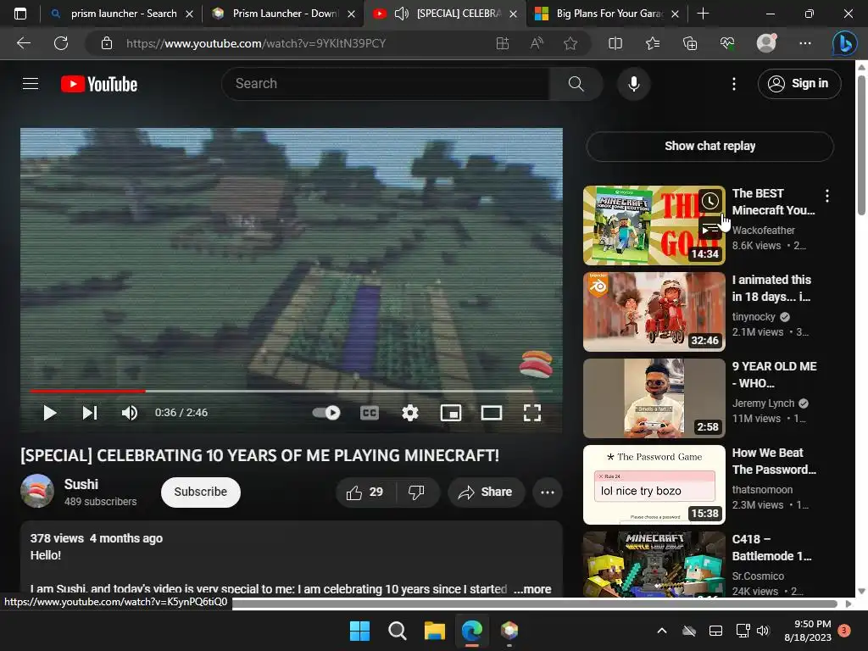
Task: Open tab actions menu
Action: [x=20, y=14]
